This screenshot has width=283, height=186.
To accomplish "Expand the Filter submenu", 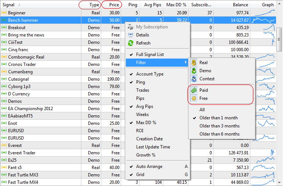I will pyautogui.click(x=158, y=63).
